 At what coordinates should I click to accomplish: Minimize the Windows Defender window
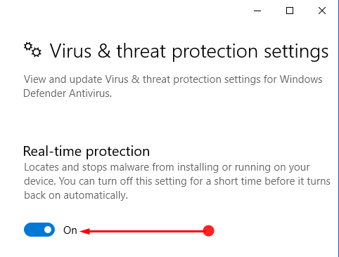point(257,11)
